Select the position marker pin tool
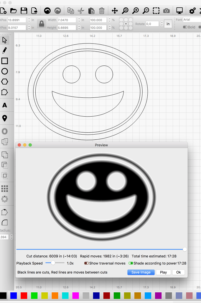This screenshot has width=201, height=303. (5, 118)
